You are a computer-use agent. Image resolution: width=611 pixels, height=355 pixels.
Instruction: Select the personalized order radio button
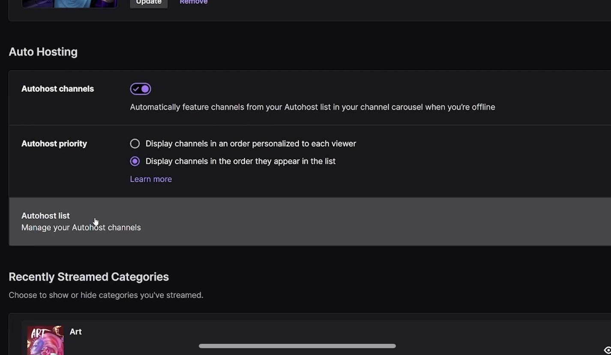(135, 144)
